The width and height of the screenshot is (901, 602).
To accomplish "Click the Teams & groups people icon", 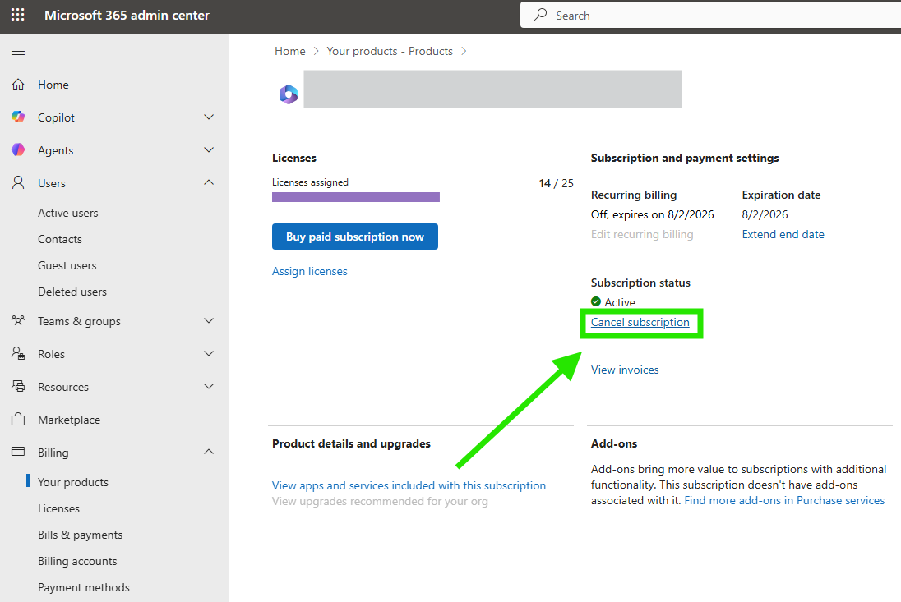I will point(18,320).
